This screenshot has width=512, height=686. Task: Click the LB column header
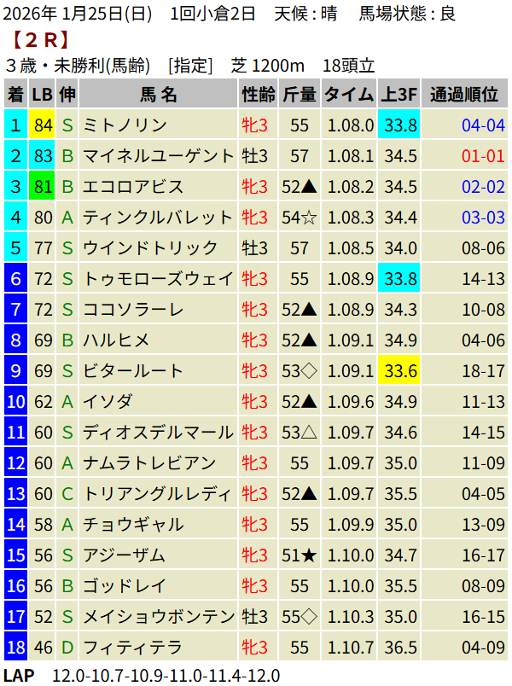point(43,95)
